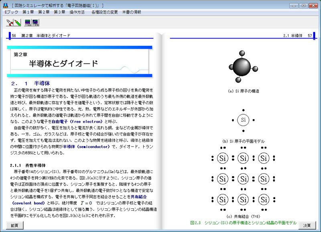321x232 pixels.
Task: Click the center Si atom in crystal lattice
Action: (243, 179)
